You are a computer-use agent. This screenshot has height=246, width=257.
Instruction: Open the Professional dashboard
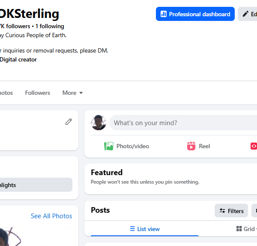[x=195, y=14]
